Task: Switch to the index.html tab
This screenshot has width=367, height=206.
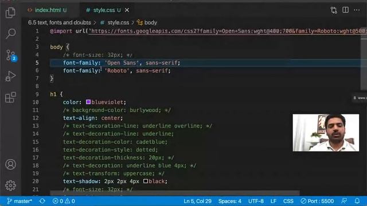Action: click(47, 10)
